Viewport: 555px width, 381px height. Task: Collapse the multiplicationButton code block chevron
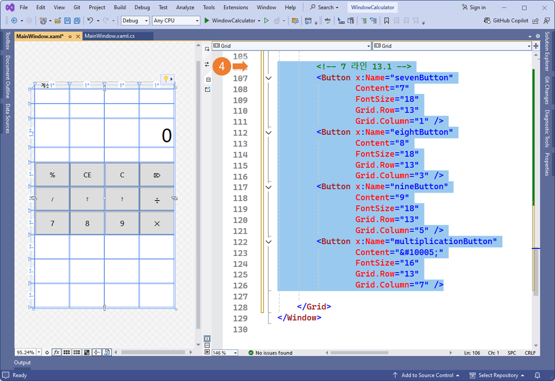(269, 242)
